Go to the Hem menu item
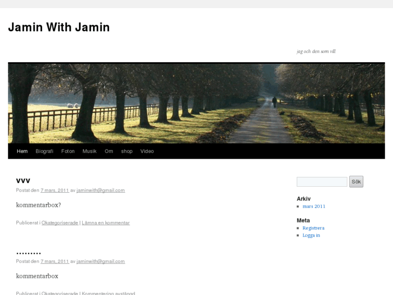This screenshot has height=295, width=393. [22, 151]
